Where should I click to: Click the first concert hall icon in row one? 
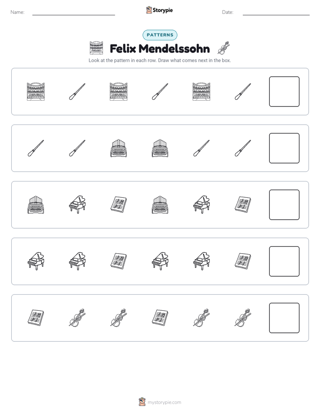point(36,92)
